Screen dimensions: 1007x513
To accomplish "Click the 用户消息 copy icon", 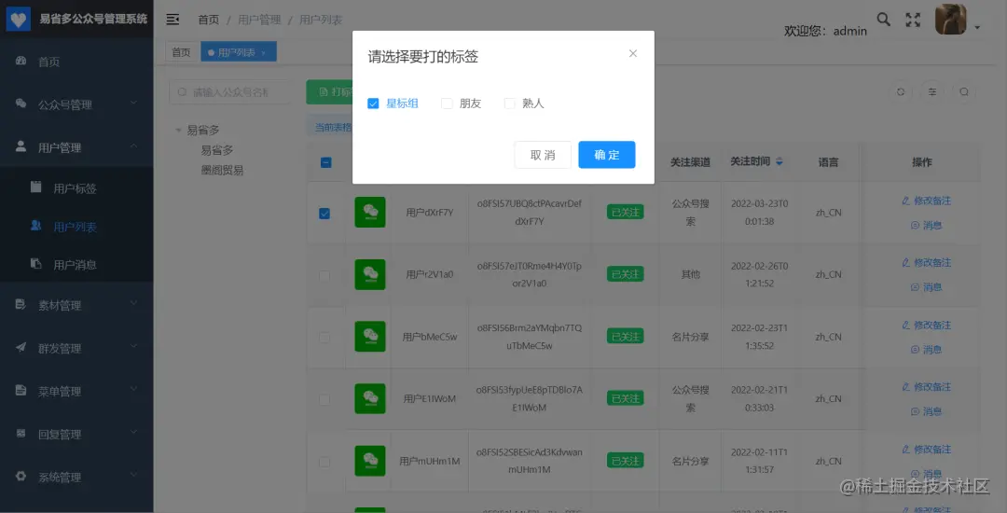I will point(36,263).
